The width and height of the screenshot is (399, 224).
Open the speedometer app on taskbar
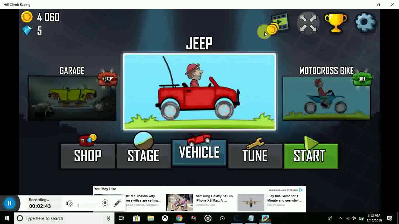point(222,218)
